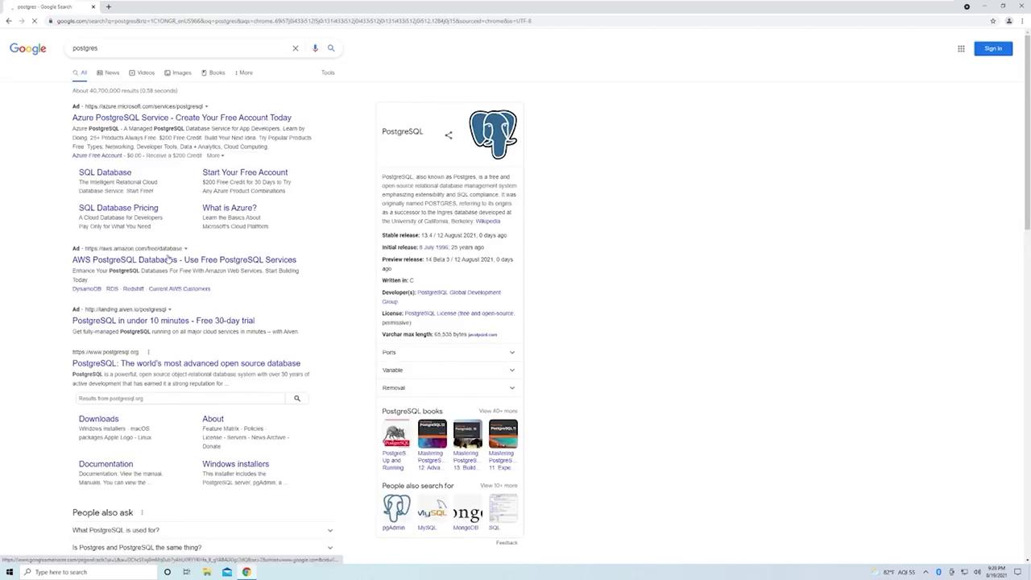The width and height of the screenshot is (1031, 580).
Task: Open the Documentation sitelink
Action: [x=106, y=464]
